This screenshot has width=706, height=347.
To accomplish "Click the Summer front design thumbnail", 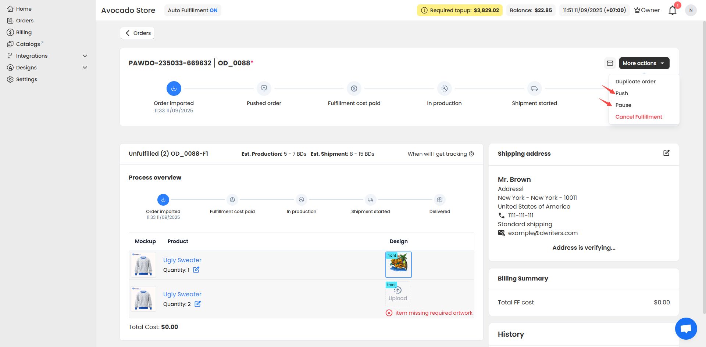I will (398, 265).
